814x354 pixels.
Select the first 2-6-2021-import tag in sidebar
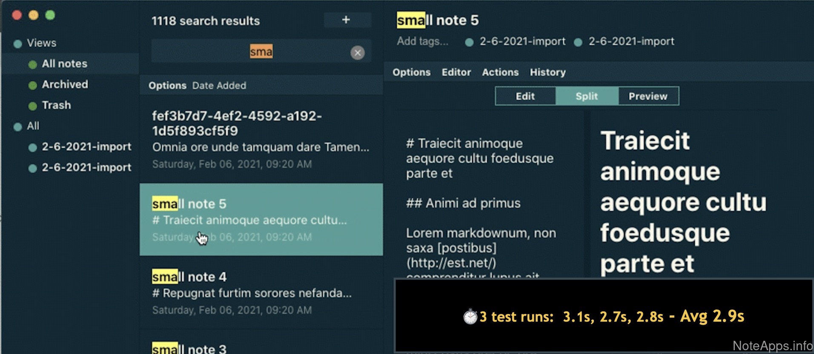pyautogui.click(x=86, y=147)
